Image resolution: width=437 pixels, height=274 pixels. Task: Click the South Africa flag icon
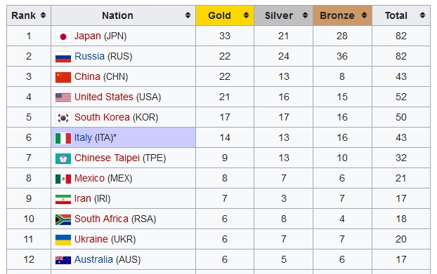(63, 219)
